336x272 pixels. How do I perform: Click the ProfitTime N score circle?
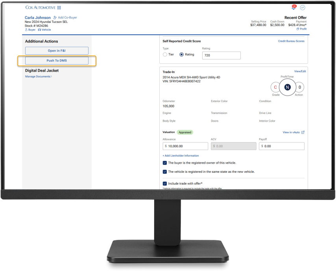pos(287,87)
